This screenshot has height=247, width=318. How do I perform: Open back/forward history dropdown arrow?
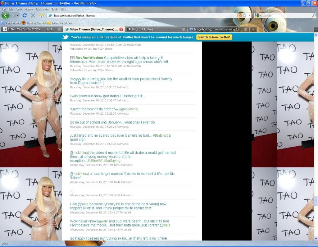coord(18,16)
